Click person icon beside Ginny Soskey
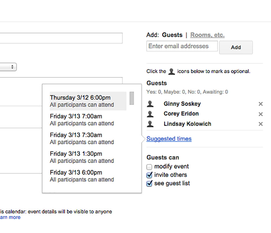The image size is (271, 233). pyautogui.click(x=150, y=104)
